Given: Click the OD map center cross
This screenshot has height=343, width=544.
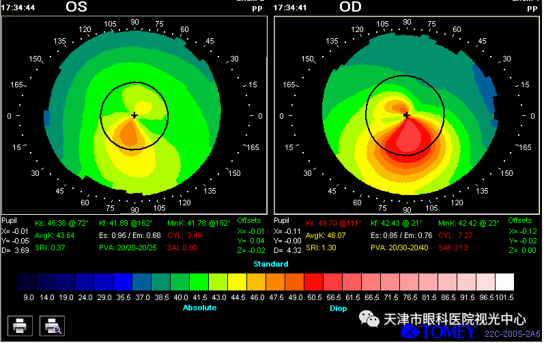Looking at the screenshot, I should coord(407,115).
